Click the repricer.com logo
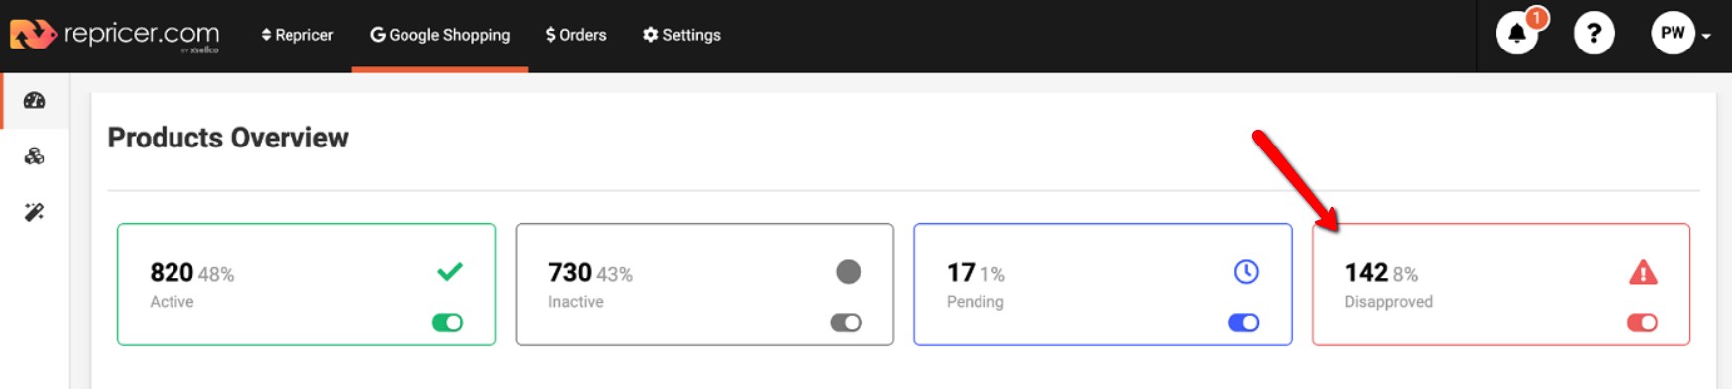1732x389 pixels. coord(115,35)
